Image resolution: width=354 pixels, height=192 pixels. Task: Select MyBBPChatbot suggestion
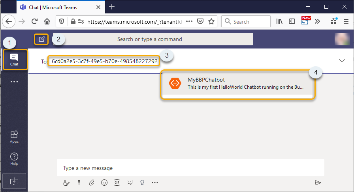click(237, 83)
